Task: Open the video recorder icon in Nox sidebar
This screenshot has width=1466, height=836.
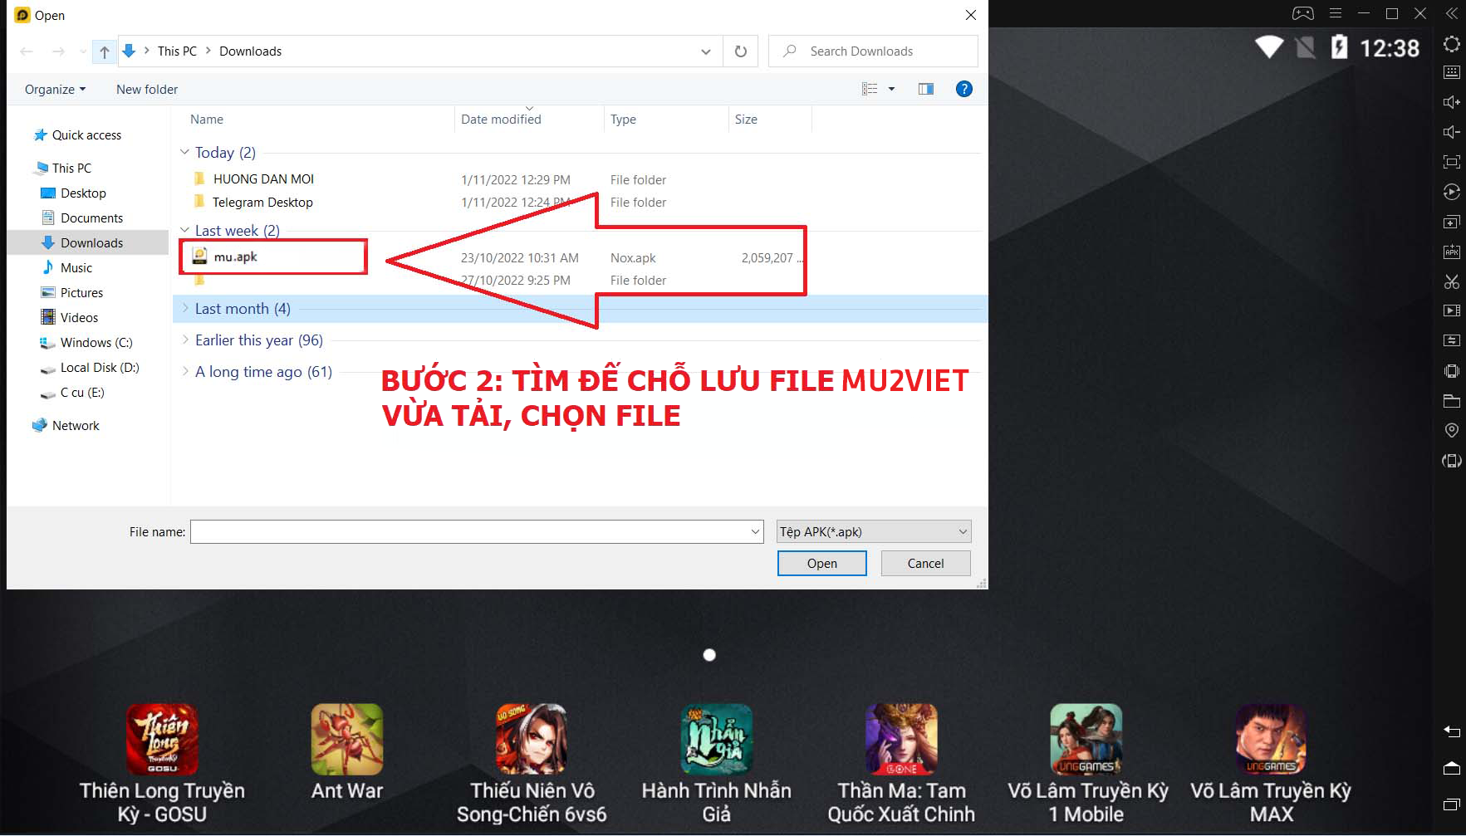Action: click(1451, 310)
